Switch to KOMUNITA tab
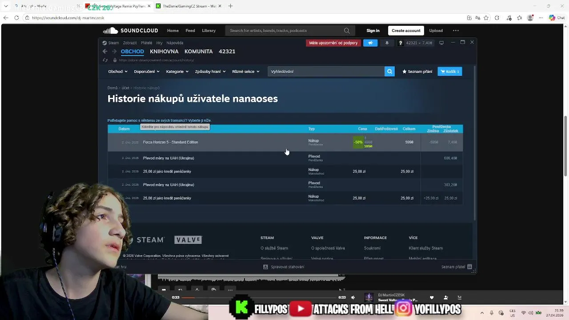The width and height of the screenshot is (569, 320). [198, 52]
